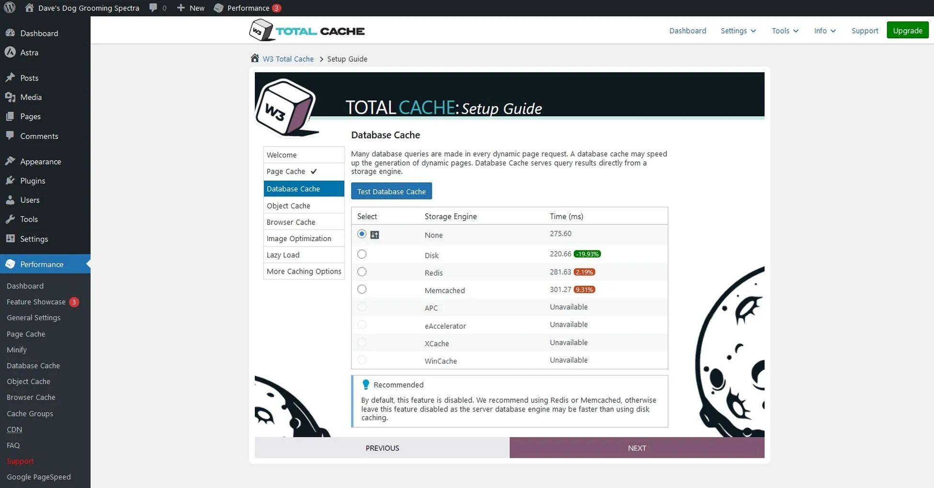Select the Redis storage engine radio
Image resolution: width=934 pixels, height=488 pixels.
click(x=362, y=272)
